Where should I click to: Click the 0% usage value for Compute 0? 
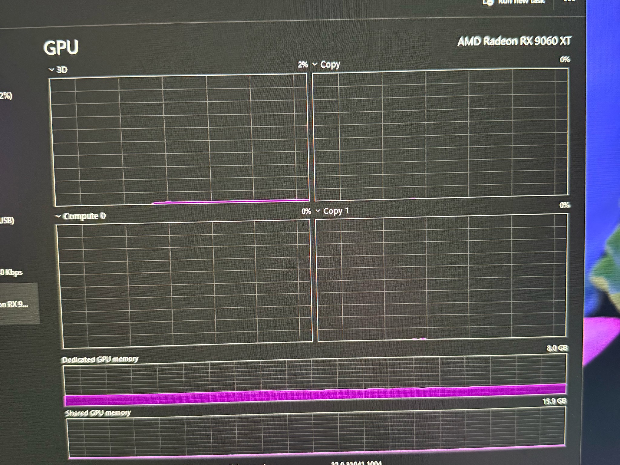tap(306, 211)
